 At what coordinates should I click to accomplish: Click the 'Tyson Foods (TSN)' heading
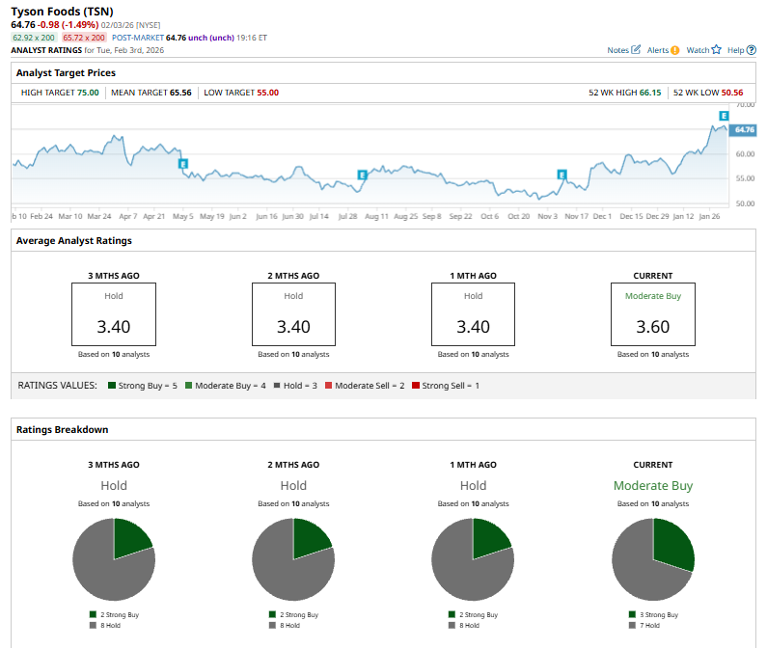(x=62, y=12)
